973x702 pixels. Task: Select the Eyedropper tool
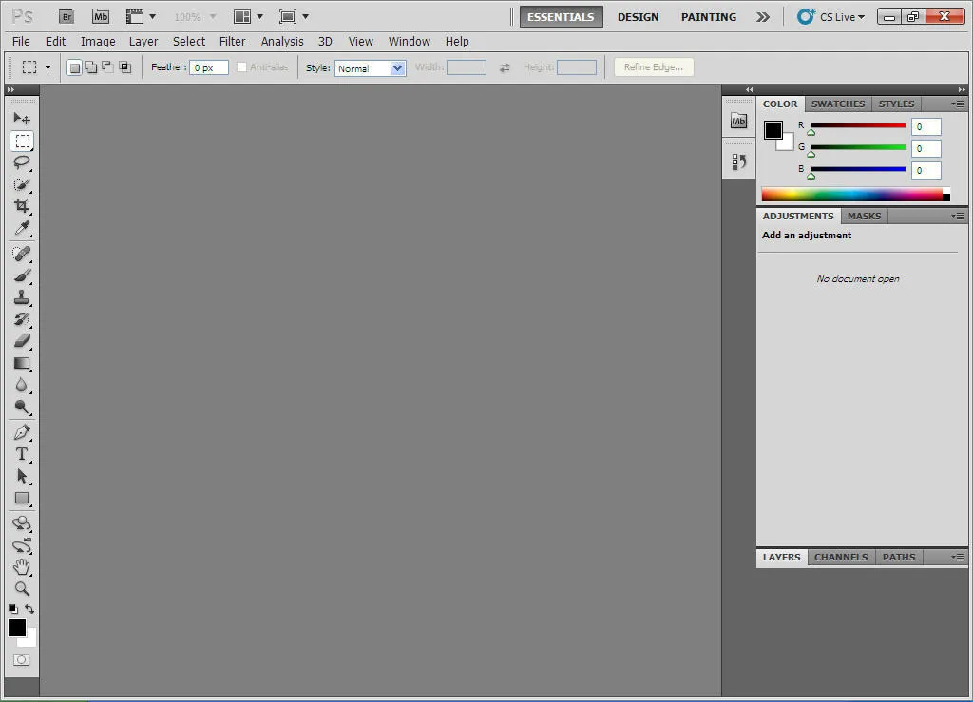click(22, 228)
